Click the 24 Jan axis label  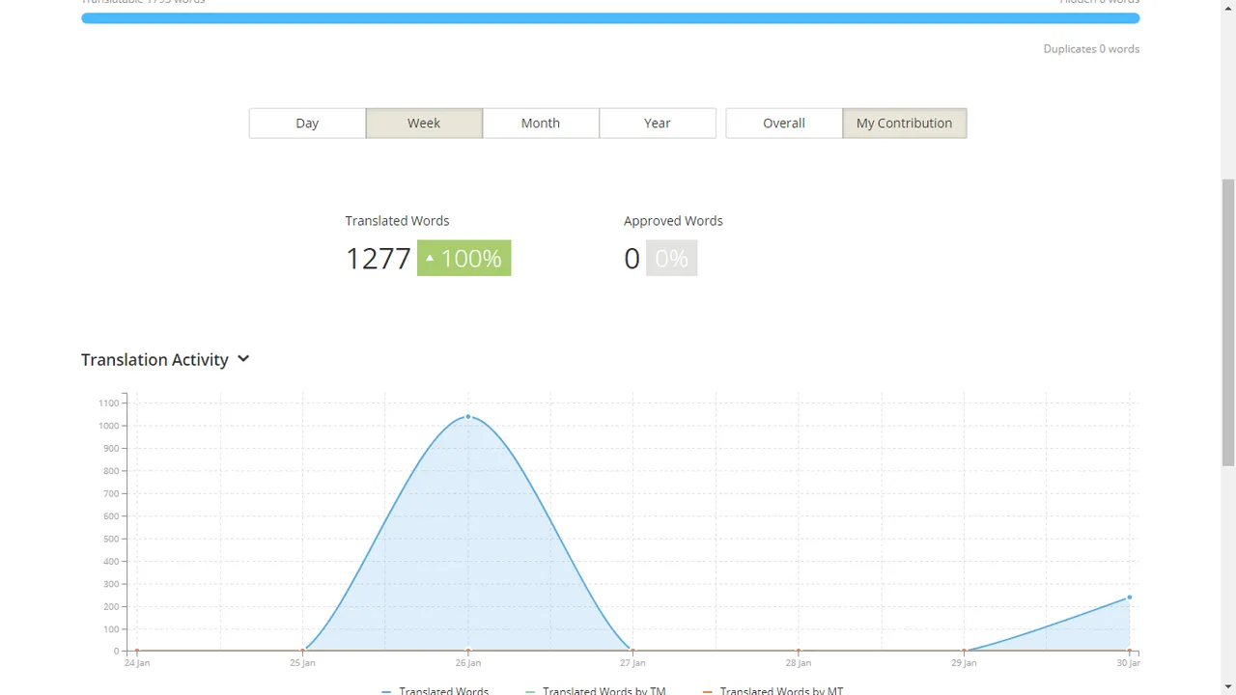[137, 663]
